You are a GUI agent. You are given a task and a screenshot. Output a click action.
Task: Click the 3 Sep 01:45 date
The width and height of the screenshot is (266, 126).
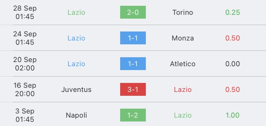[25, 115]
